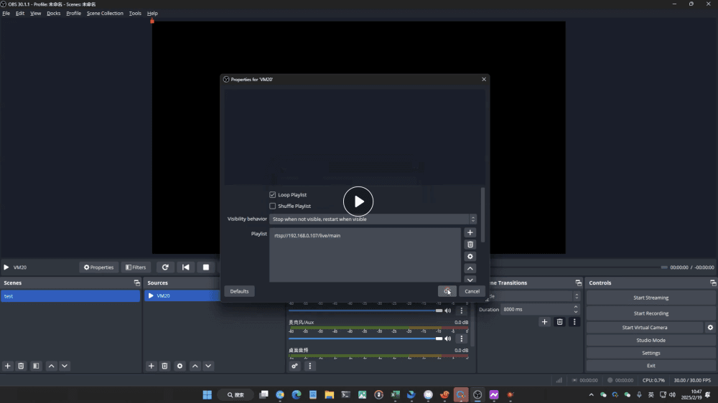Jump to previous item in media controls

point(185,267)
